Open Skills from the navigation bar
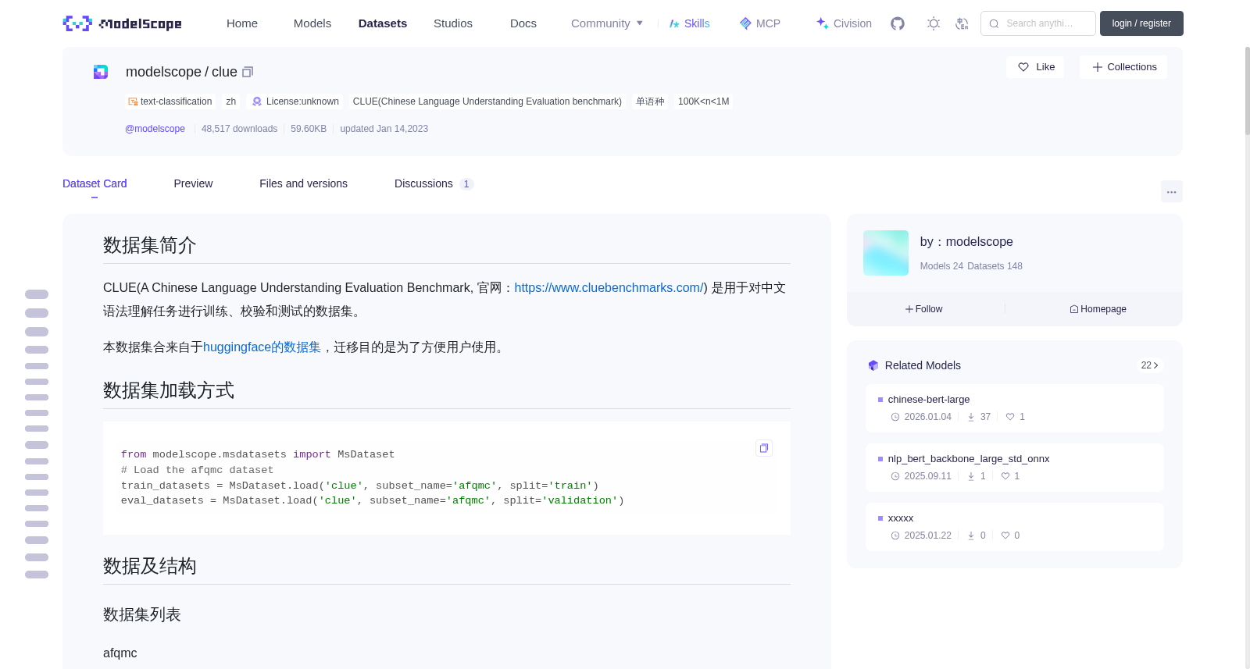 (690, 23)
